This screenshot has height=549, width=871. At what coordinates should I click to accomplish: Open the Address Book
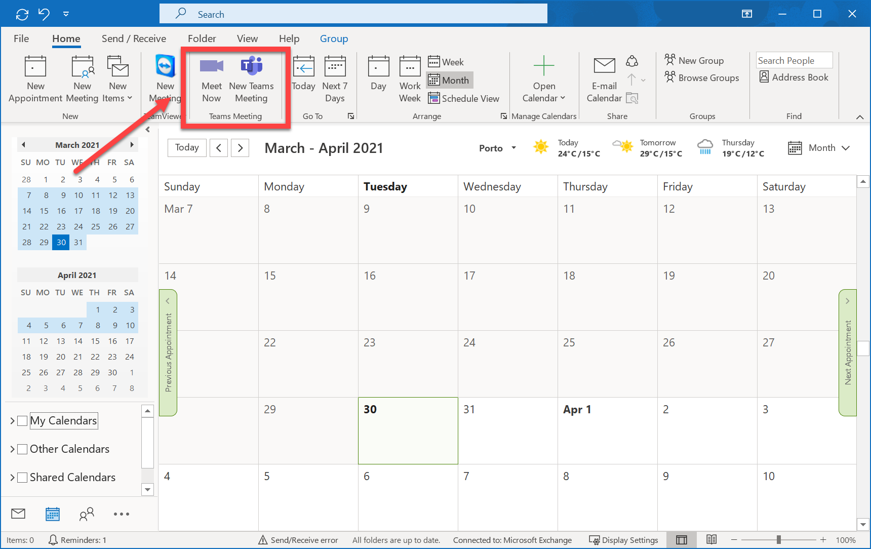794,77
